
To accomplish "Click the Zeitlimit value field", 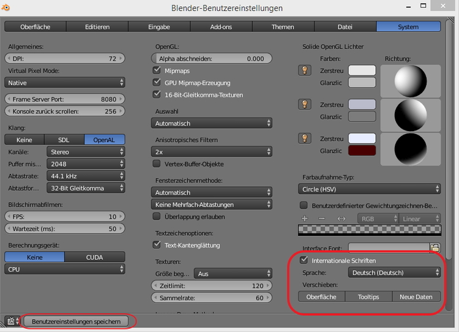I will tap(212, 285).
